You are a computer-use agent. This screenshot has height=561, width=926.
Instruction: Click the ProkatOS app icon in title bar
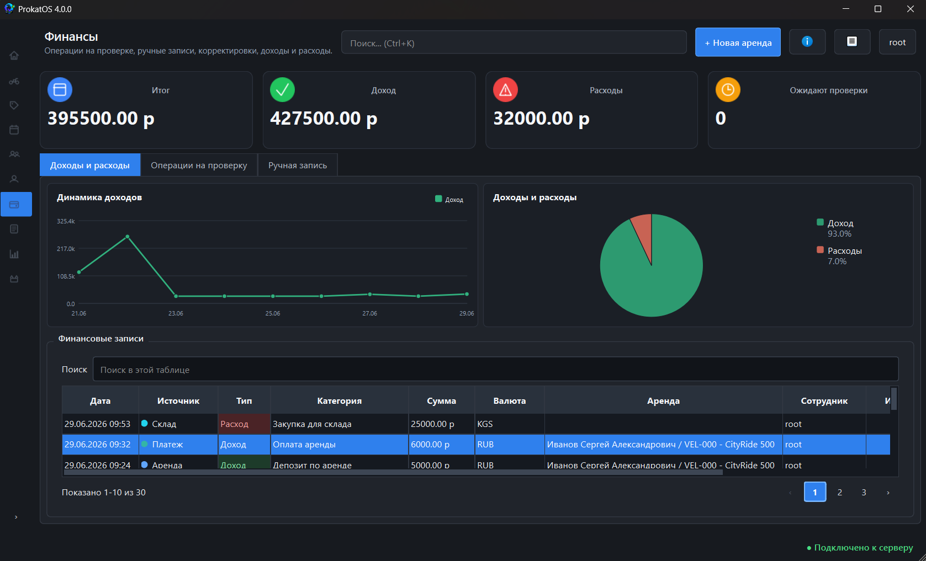click(9, 8)
